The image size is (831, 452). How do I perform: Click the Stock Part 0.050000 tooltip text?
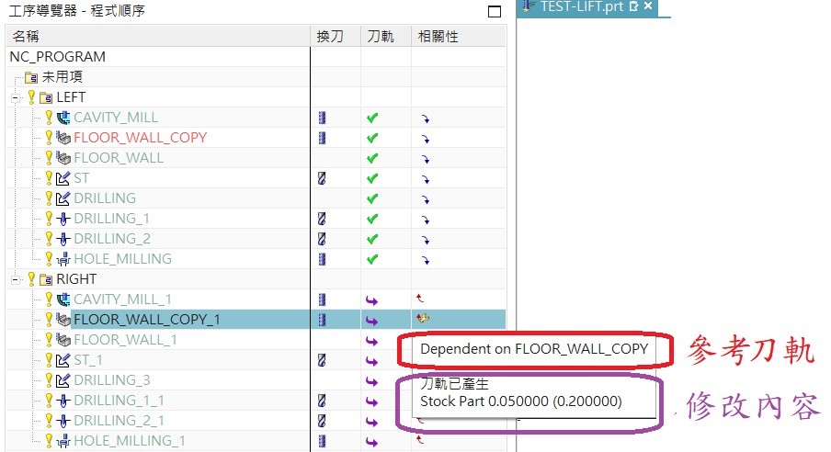(x=520, y=401)
